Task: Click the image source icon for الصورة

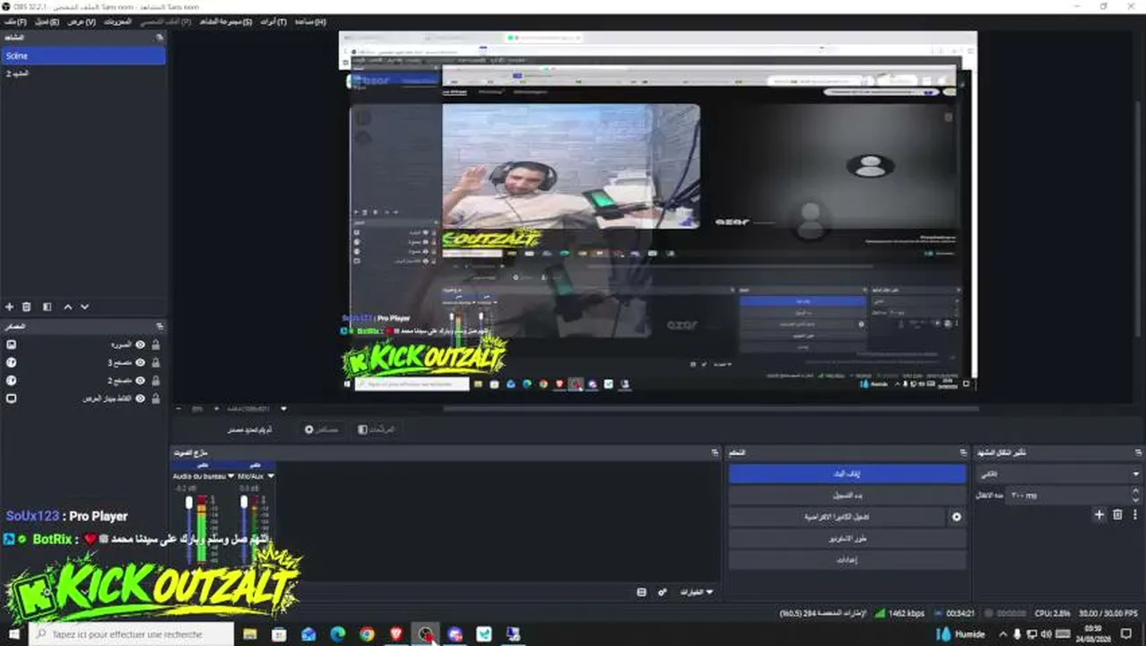Action: point(11,345)
